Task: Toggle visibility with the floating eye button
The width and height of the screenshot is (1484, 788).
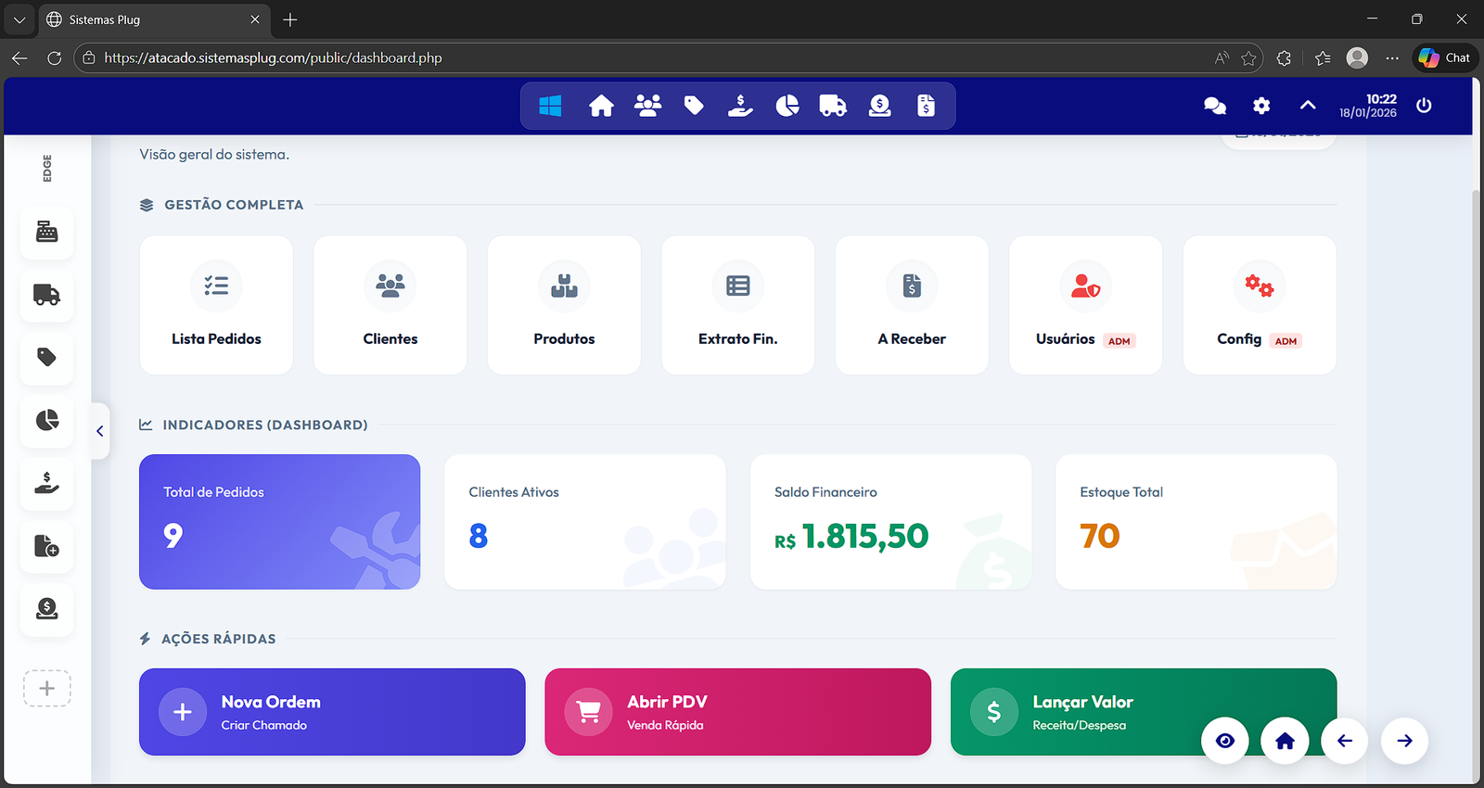Action: click(1225, 741)
